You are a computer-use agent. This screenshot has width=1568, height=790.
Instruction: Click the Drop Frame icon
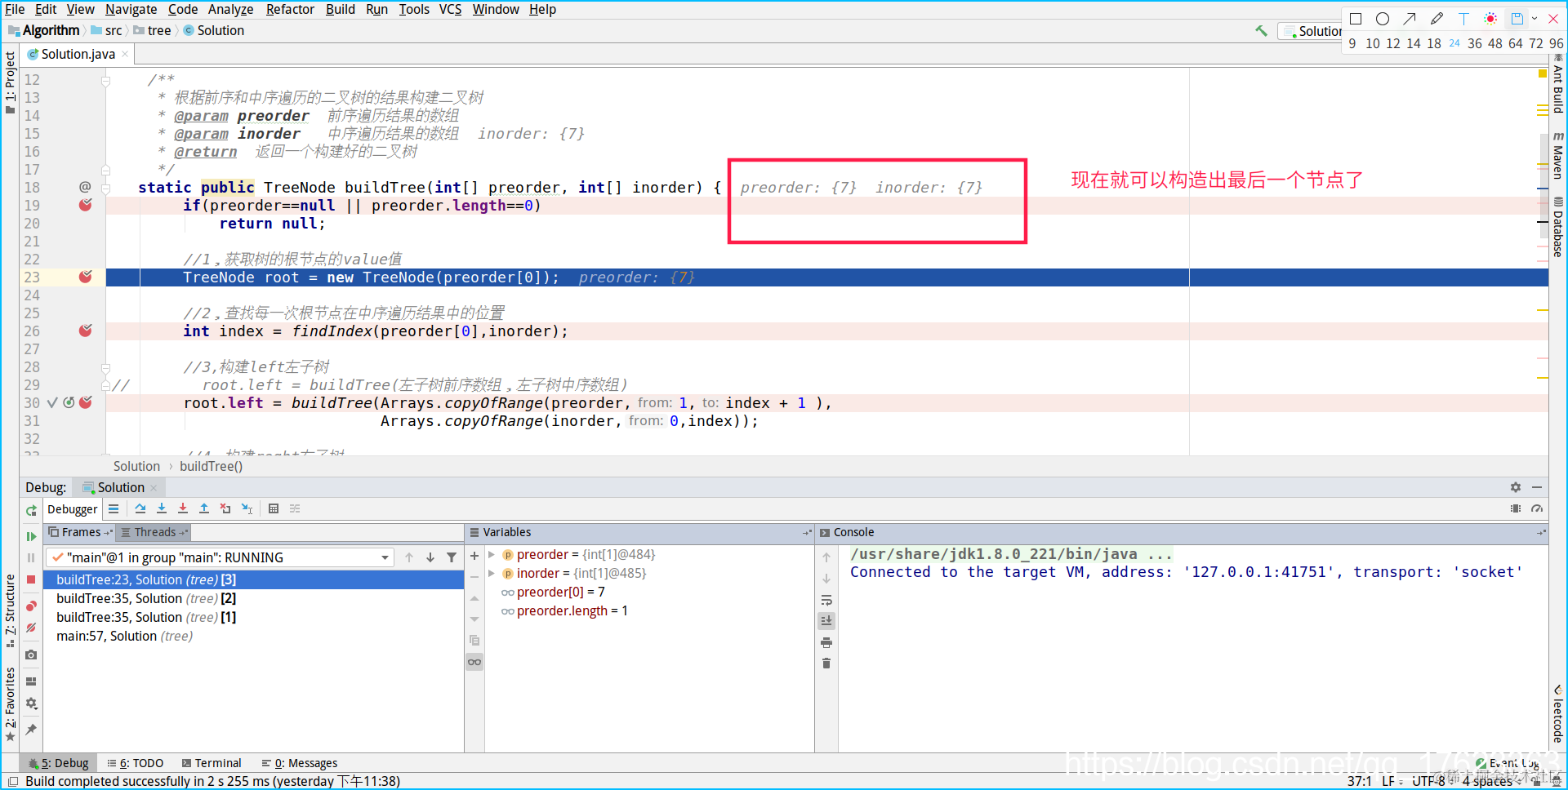225,508
